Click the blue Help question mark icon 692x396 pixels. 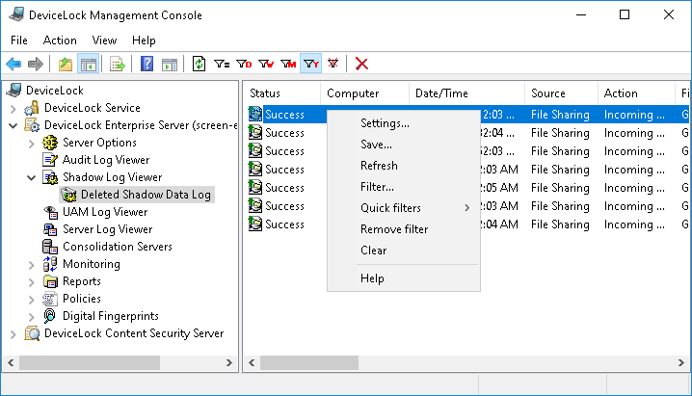[x=147, y=64]
